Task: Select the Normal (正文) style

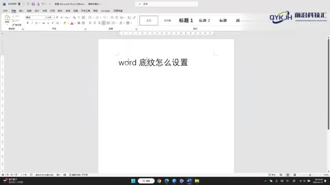Action: (x=149, y=21)
